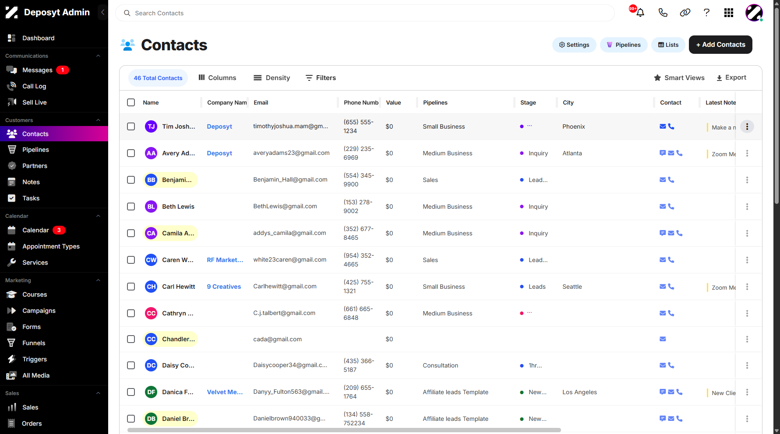Open the help question mark icon
780x434 pixels.
(x=706, y=13)
